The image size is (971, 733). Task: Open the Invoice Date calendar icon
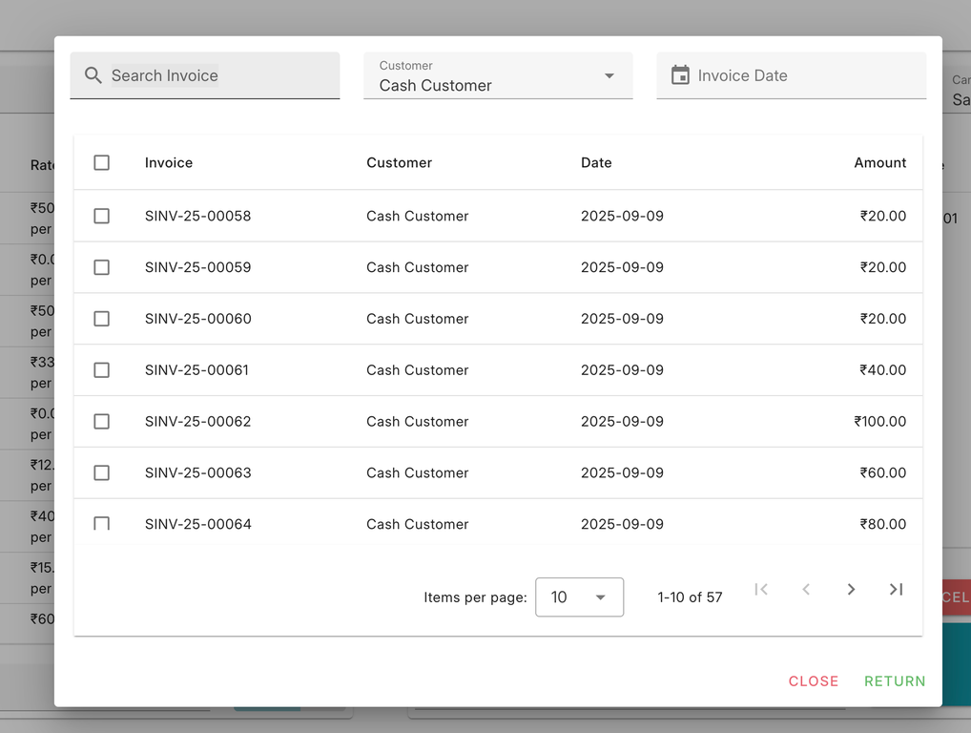680,75
